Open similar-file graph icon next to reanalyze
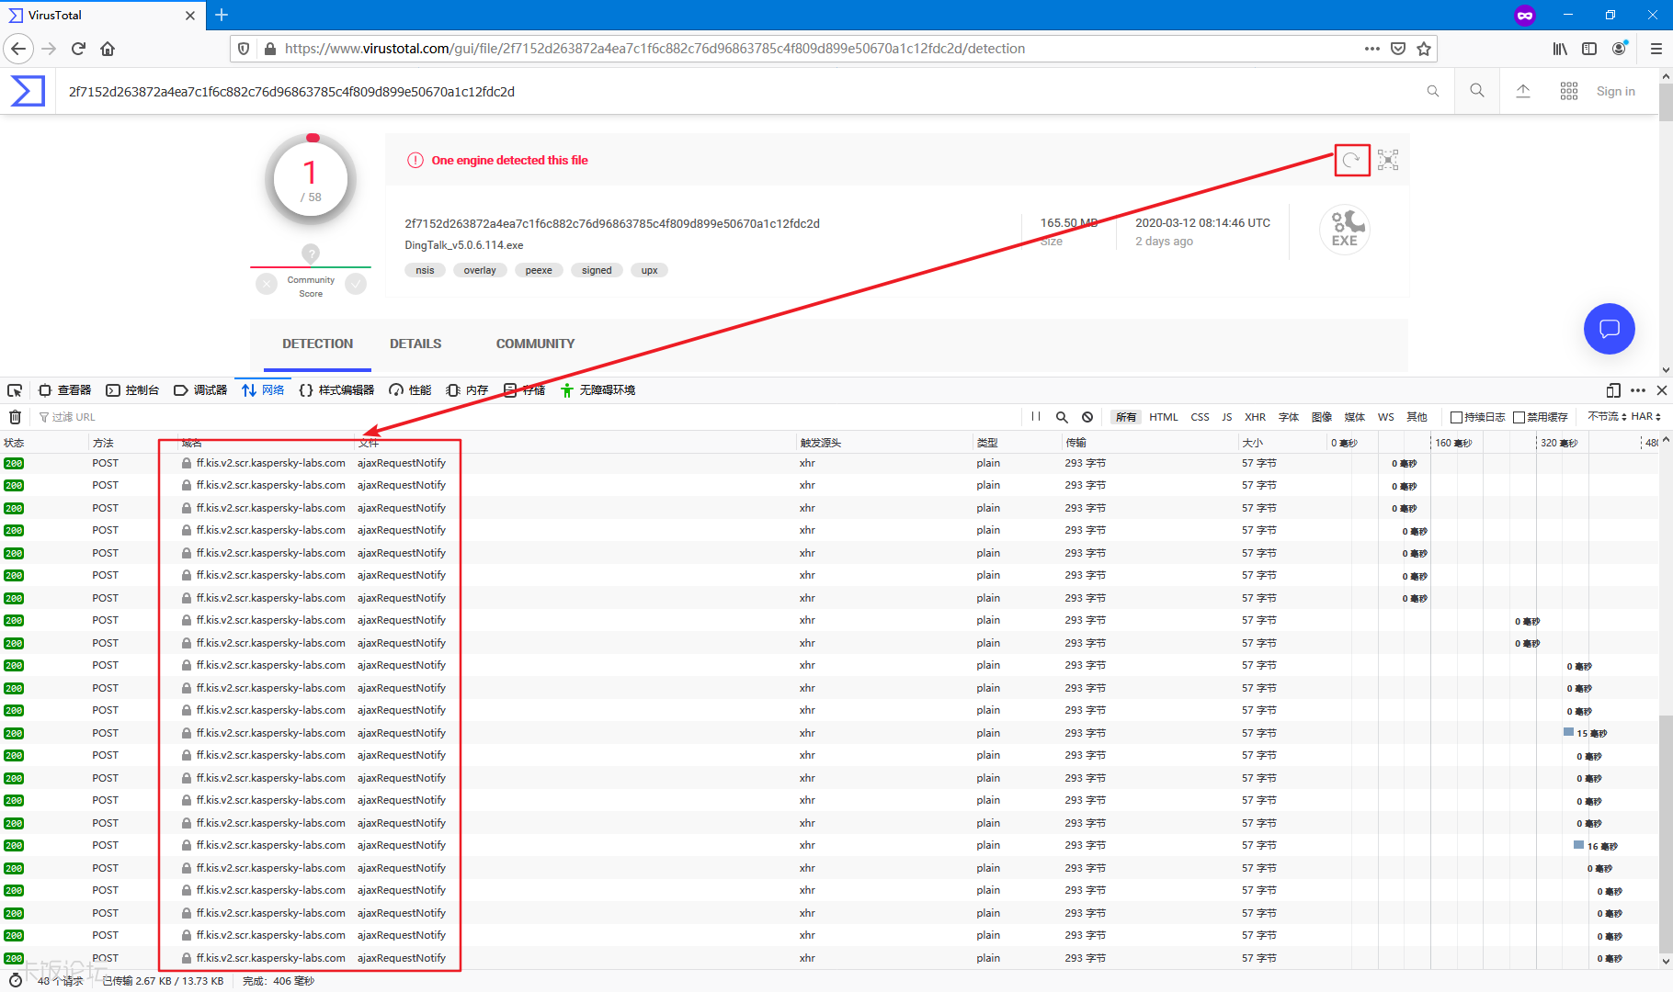The image size is (1673, 992). [x=1388, y=160]
